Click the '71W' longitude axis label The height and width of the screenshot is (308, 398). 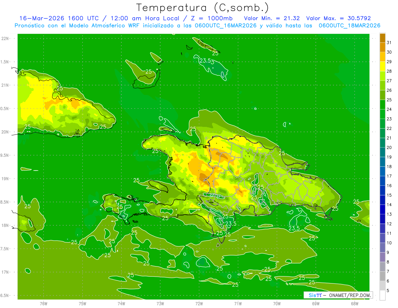coord(238,303)
